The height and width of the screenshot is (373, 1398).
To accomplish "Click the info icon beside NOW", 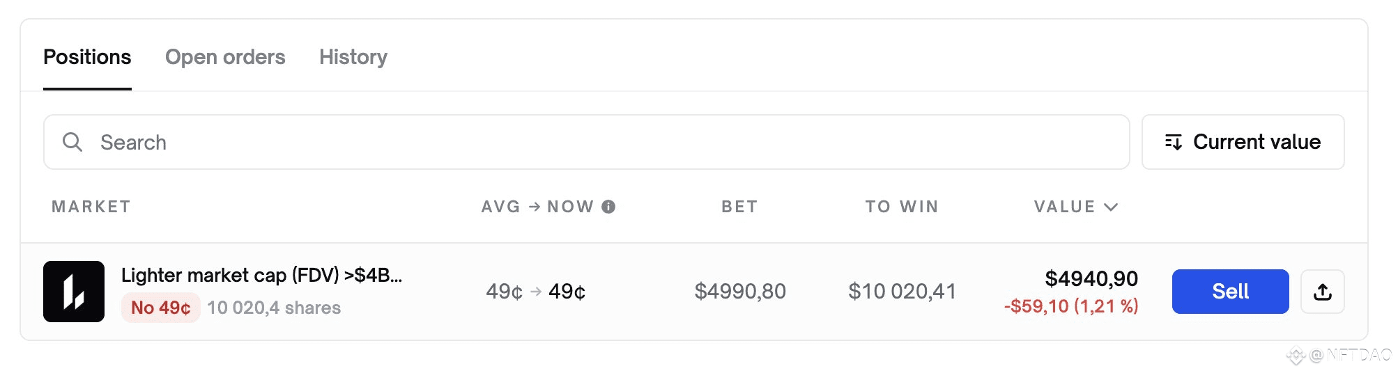I will [608, 207].
